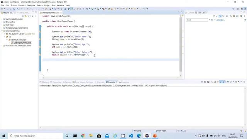The width and height of the screenshot is (247, 139).
Task: Expand the JRE System Library node
Action: 4,34
